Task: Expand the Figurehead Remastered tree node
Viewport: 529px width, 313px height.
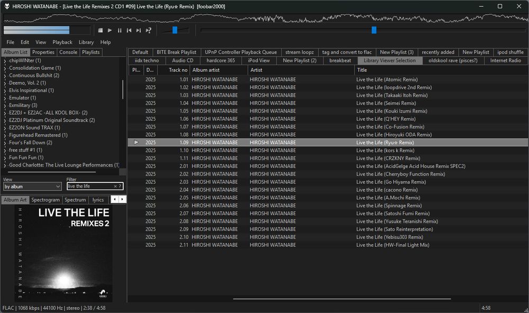Action: pyautogui.click(x=5, y=135)
